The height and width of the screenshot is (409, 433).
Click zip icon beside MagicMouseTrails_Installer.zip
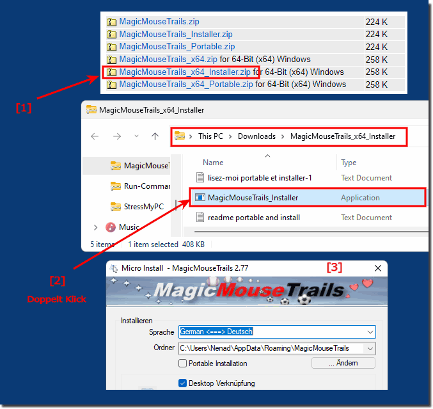coord(111,35)
